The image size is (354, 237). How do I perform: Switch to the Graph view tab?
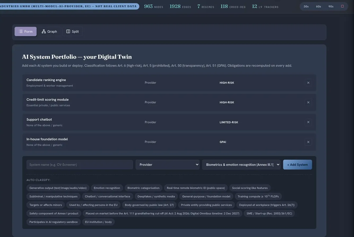pos(49,31)
